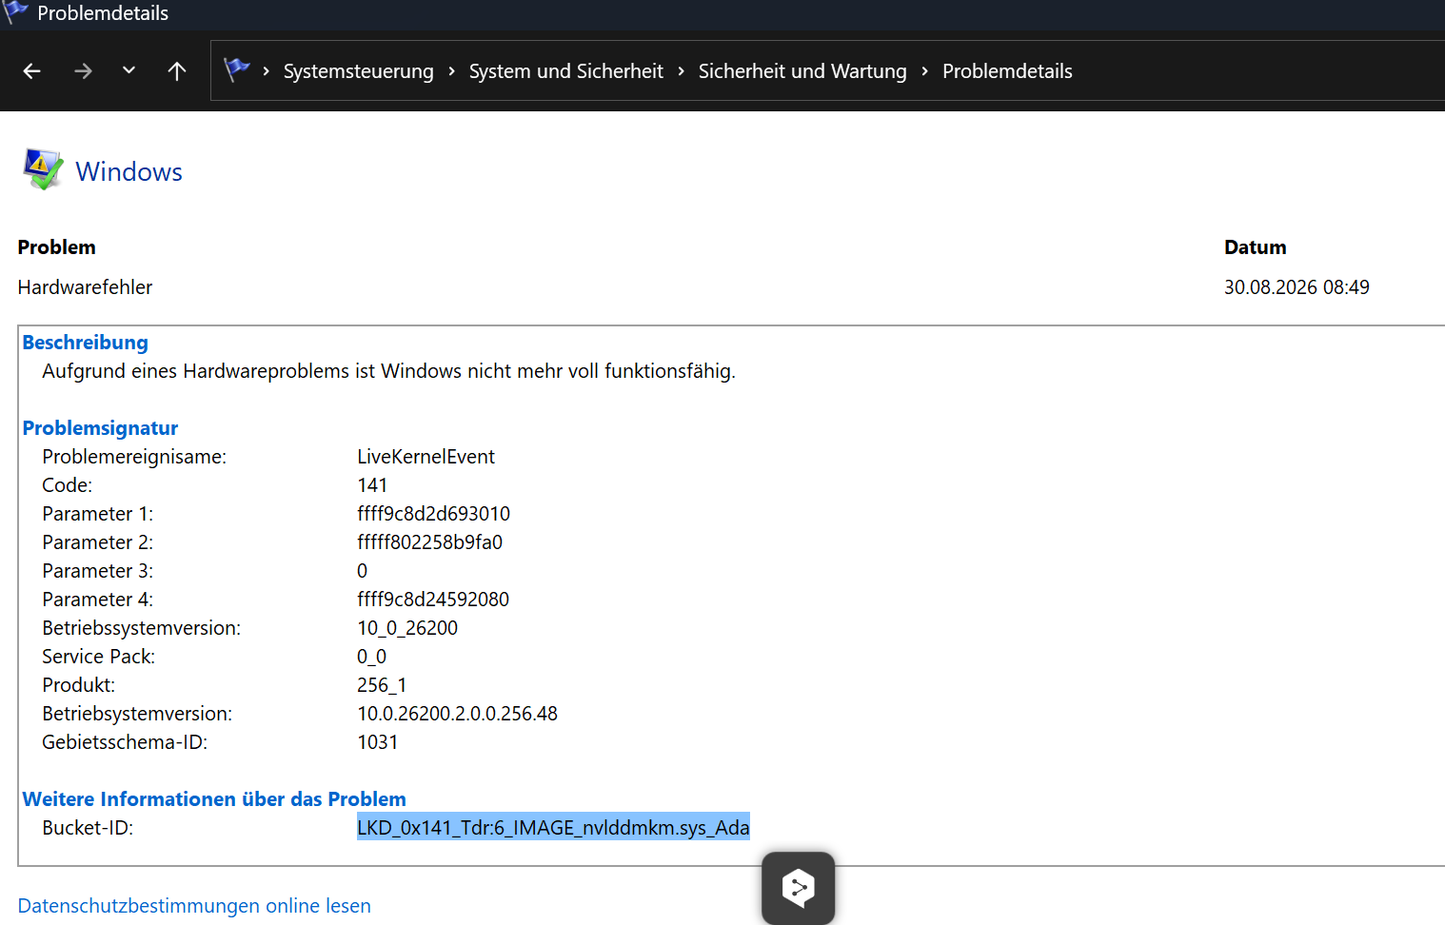Select the Gebietsschema-ID value 1031
Screen dimensions: 1445x925
point(377,742)
